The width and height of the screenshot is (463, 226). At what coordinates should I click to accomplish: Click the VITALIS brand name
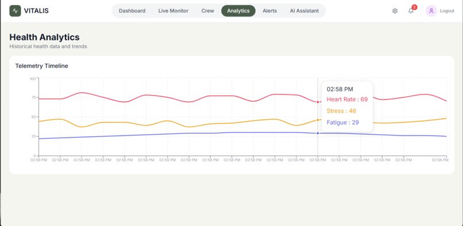pyautogui.click(x=36, y=11)
